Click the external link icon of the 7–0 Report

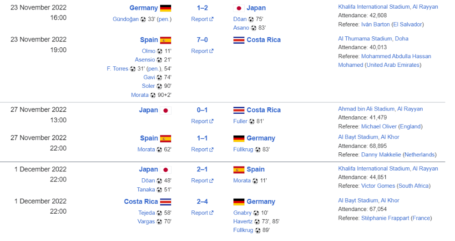[211, 51]
